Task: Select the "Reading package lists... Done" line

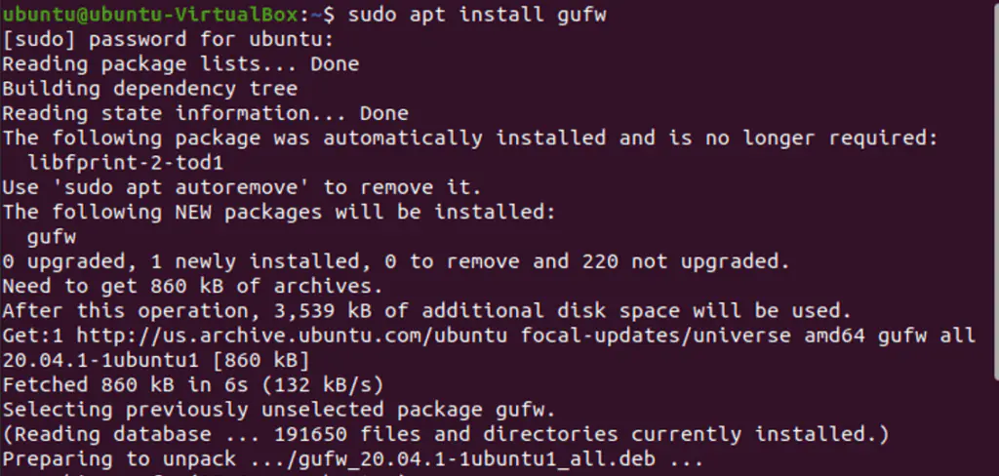Action: coord(180,64)
